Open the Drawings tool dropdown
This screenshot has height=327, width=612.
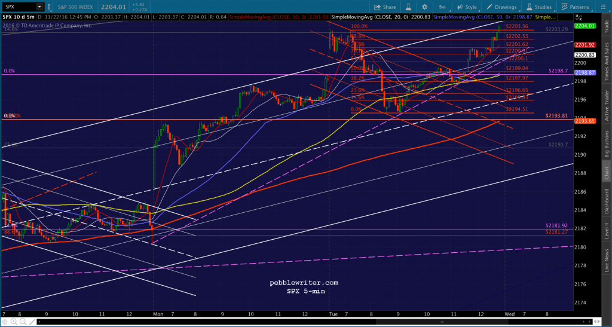pos(502,7)
